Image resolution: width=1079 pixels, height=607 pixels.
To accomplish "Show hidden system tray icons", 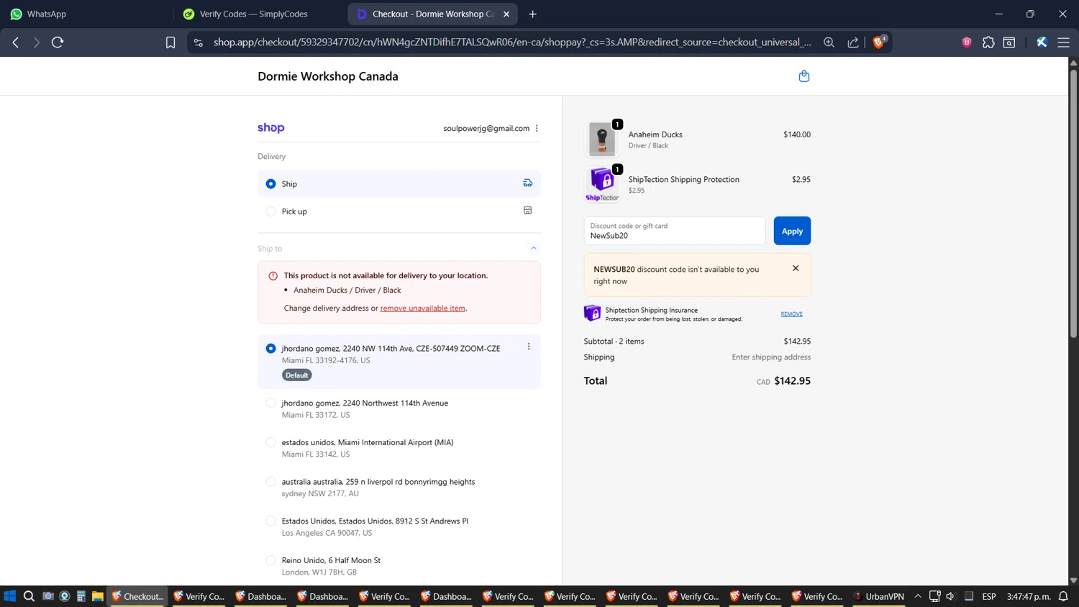I will point(918,596).
